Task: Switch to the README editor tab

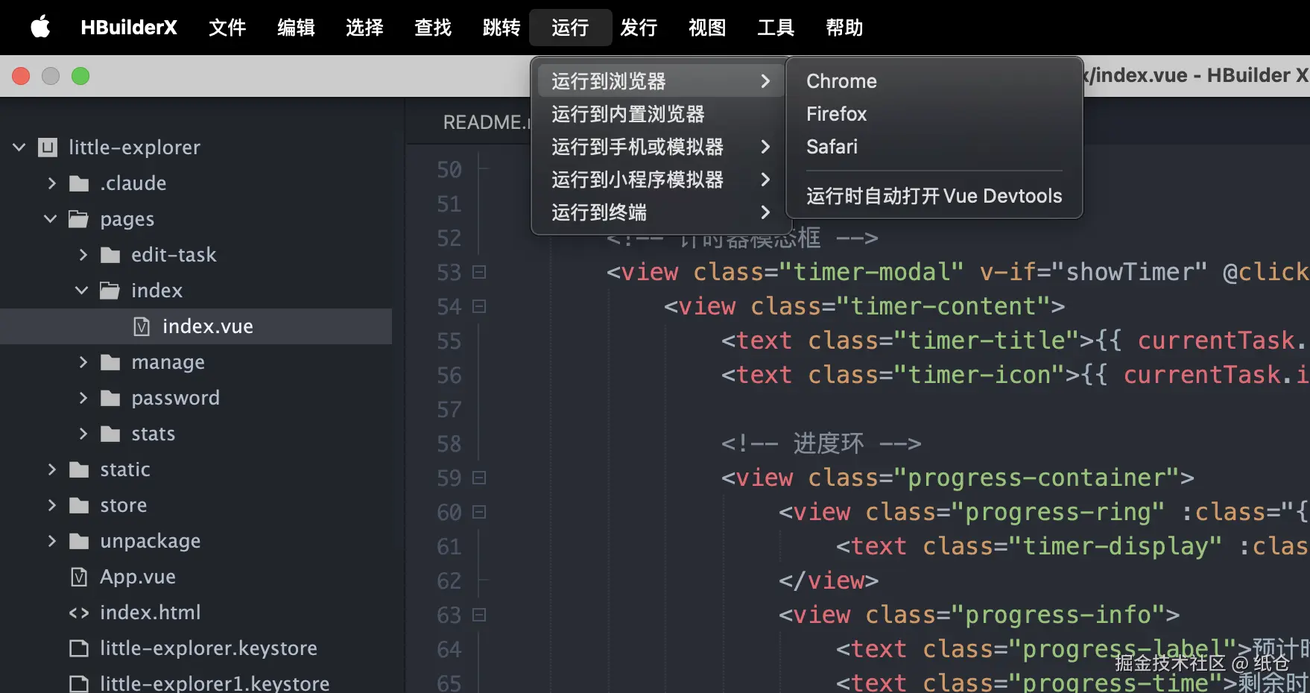Action: click(x=485, y=122)
